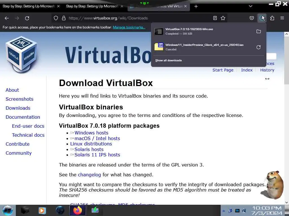Click the Firefox taskbar icon
289x216 pixels.
pyautogui.click(x=78, y=210)
